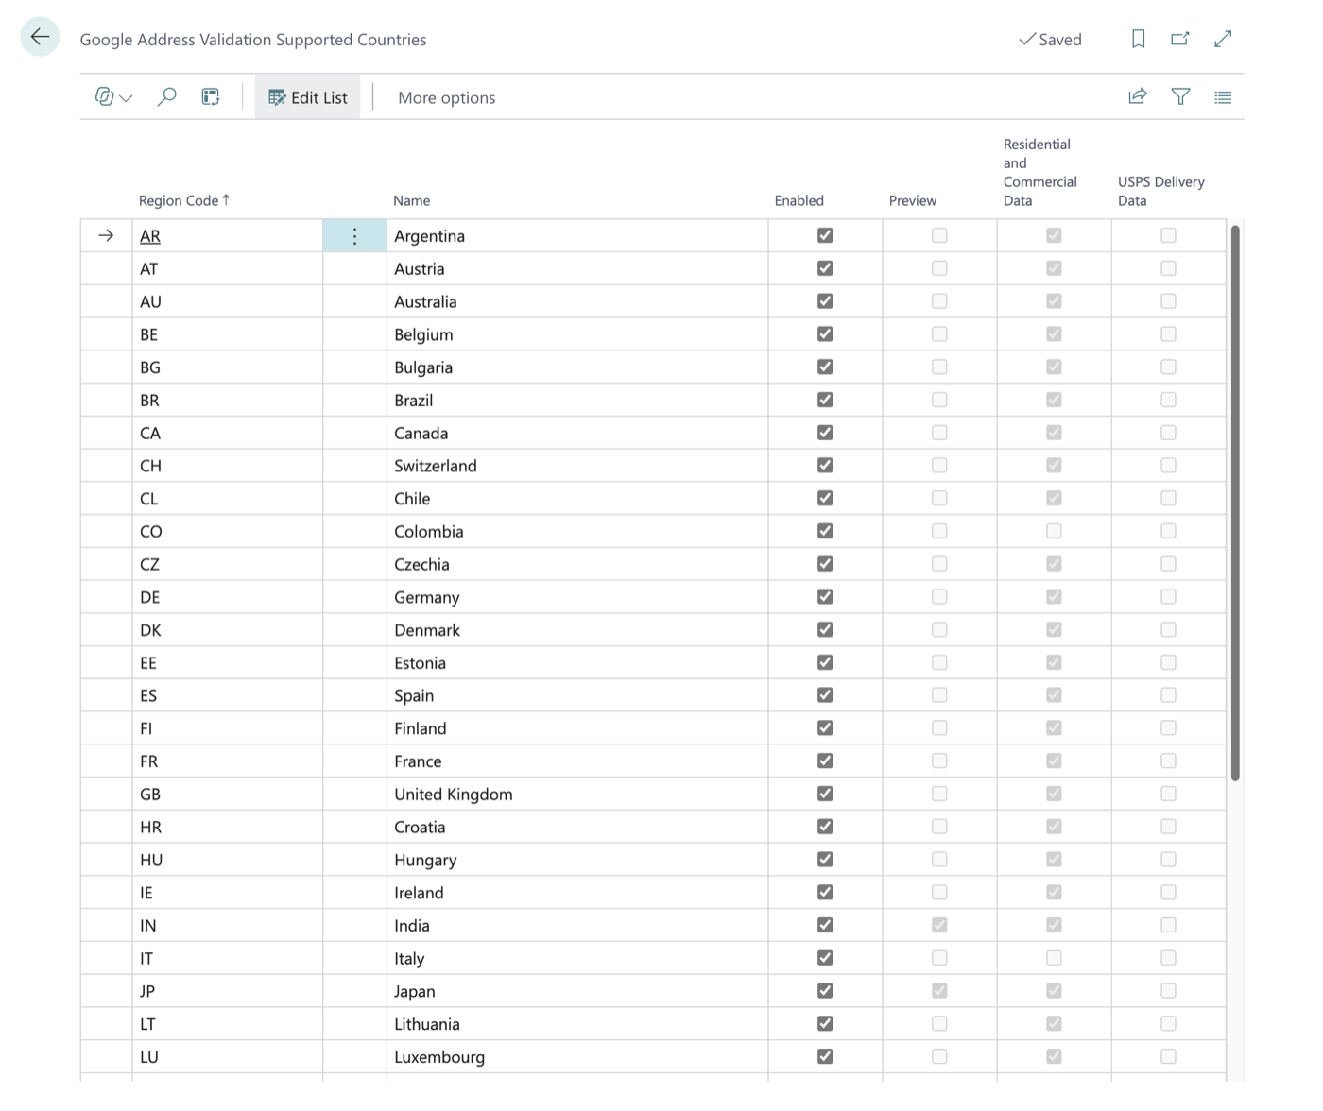The height and width of the screenshot is (1111, 1323).
Task: Click the Name column header
Action: point(412,200)
